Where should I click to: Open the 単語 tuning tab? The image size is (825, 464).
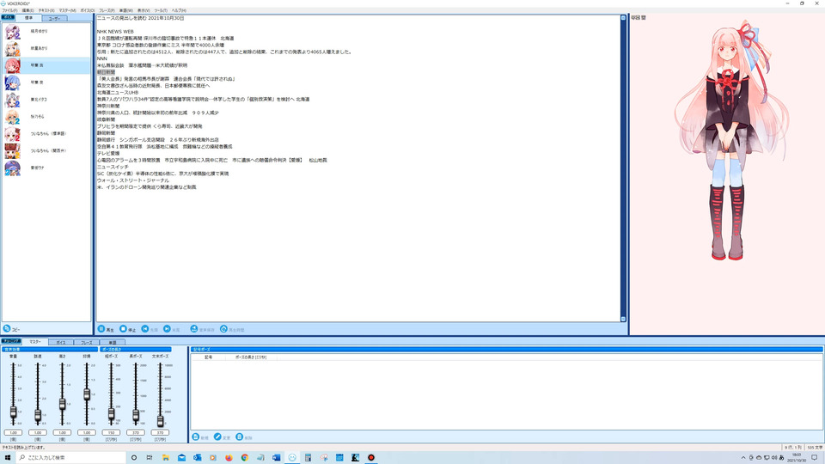click(112, 343)
